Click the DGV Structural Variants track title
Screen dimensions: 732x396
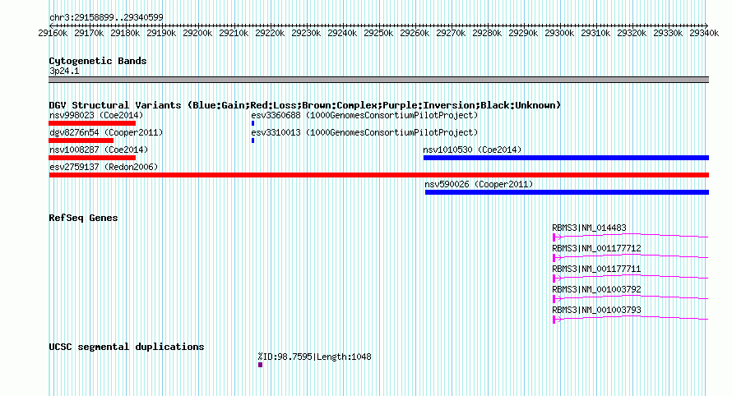tap(305, 105)
